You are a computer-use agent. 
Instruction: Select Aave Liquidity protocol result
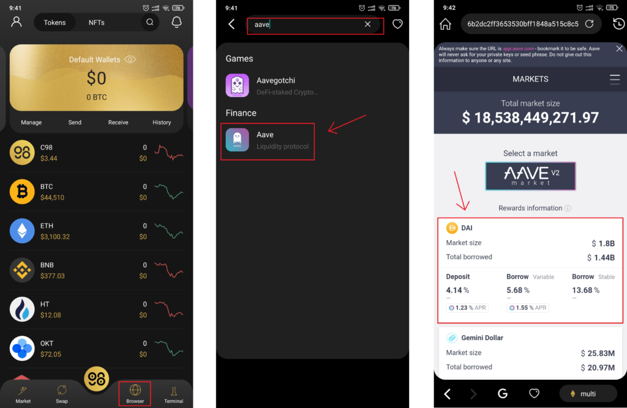(268, 141)
